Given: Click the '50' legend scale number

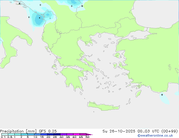Looking at the screenshot, I should pos(87,137).
